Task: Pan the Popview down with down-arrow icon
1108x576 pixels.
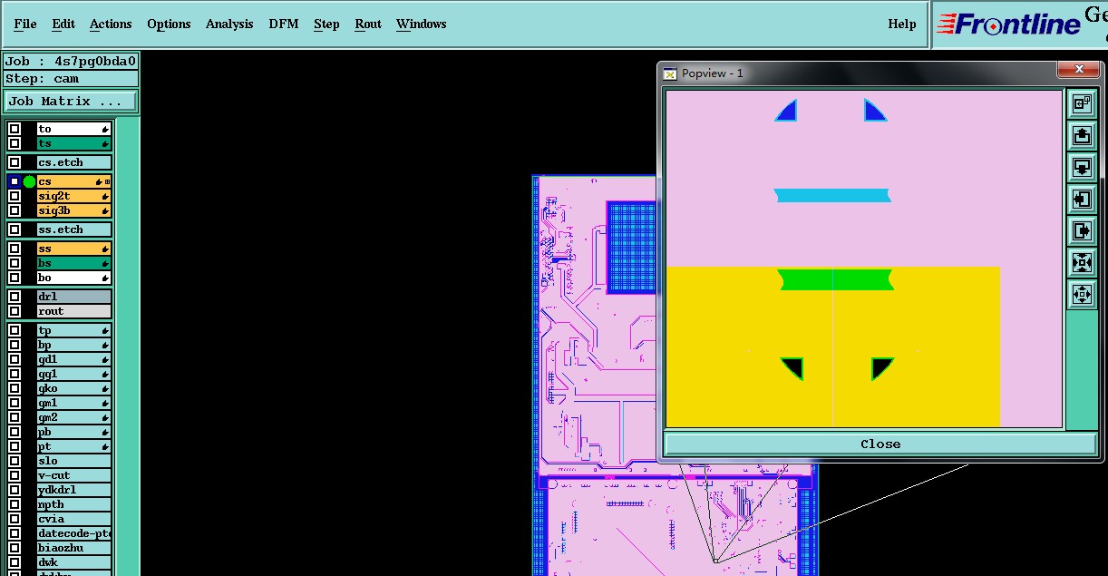Action: point(1081,167)
